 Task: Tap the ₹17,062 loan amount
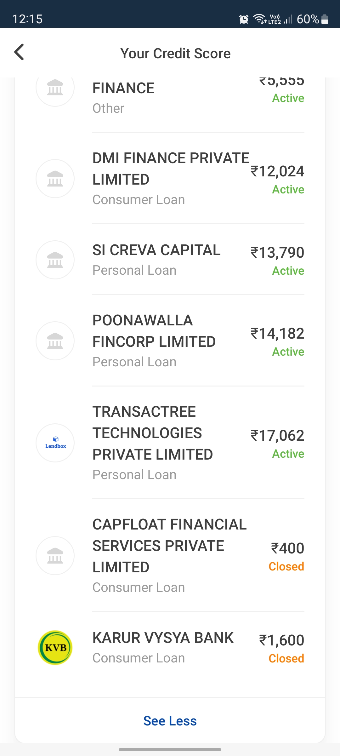coord(277,436)
